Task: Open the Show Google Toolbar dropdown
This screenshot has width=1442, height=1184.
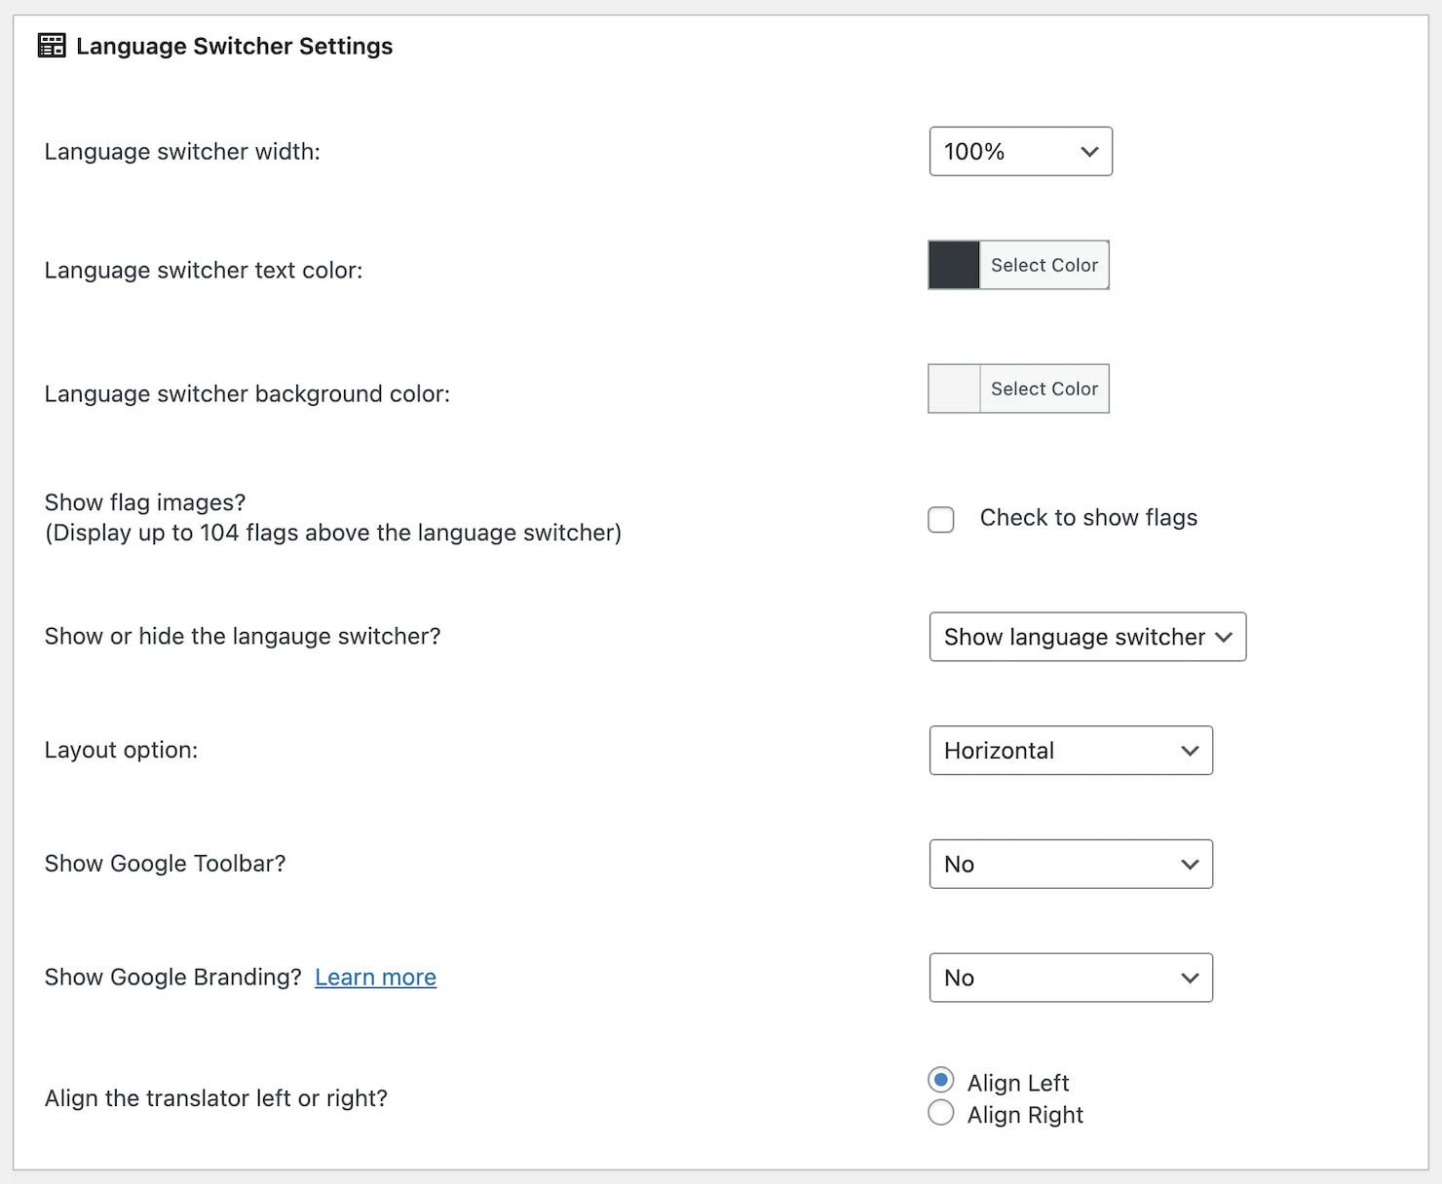Action: (x=1071, y=864)
